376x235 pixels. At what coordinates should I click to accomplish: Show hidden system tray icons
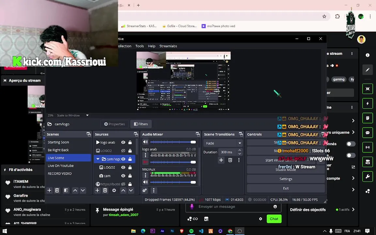click(x=325, y=231)
